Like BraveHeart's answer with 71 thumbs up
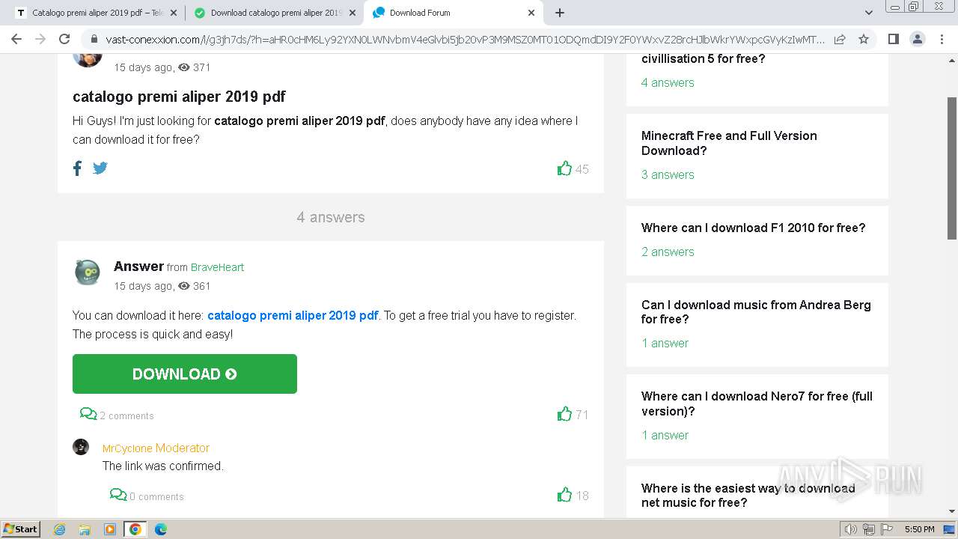The image size is (958, 539). point(564,414)
